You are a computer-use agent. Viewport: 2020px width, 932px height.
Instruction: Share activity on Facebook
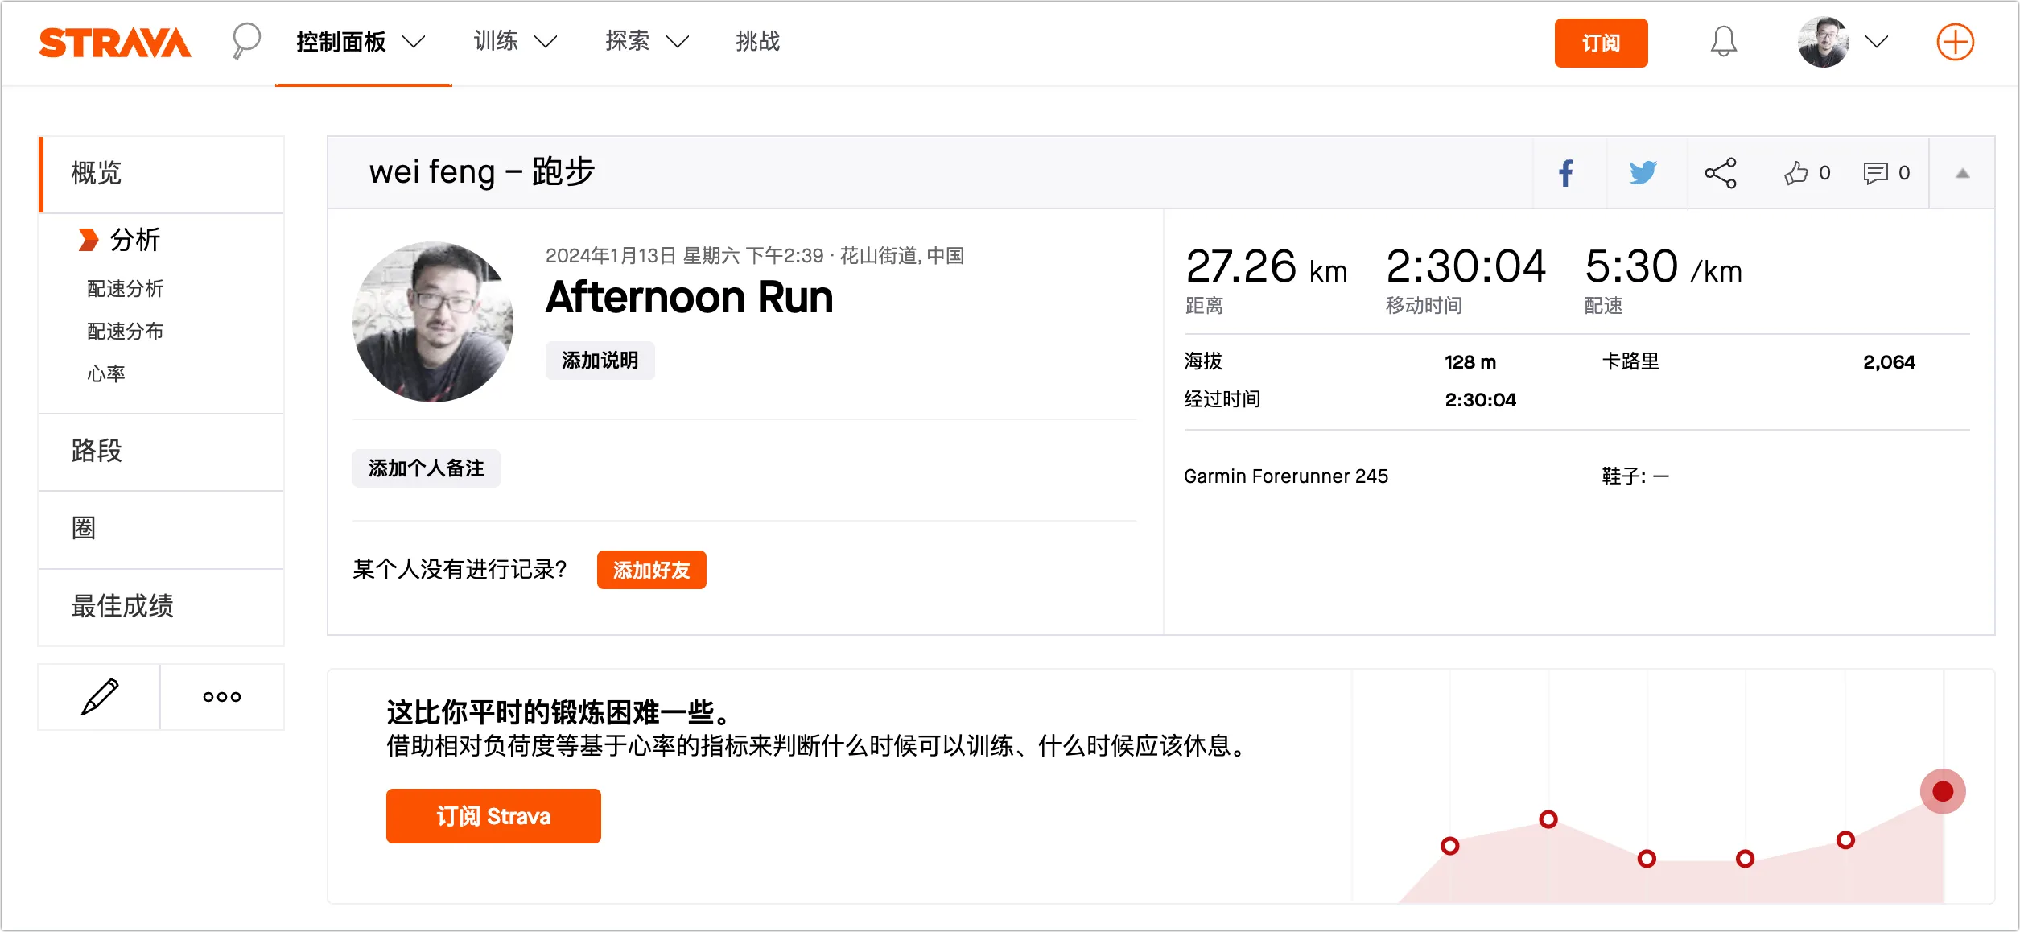pyautogui.click(x=1566, y=173)
